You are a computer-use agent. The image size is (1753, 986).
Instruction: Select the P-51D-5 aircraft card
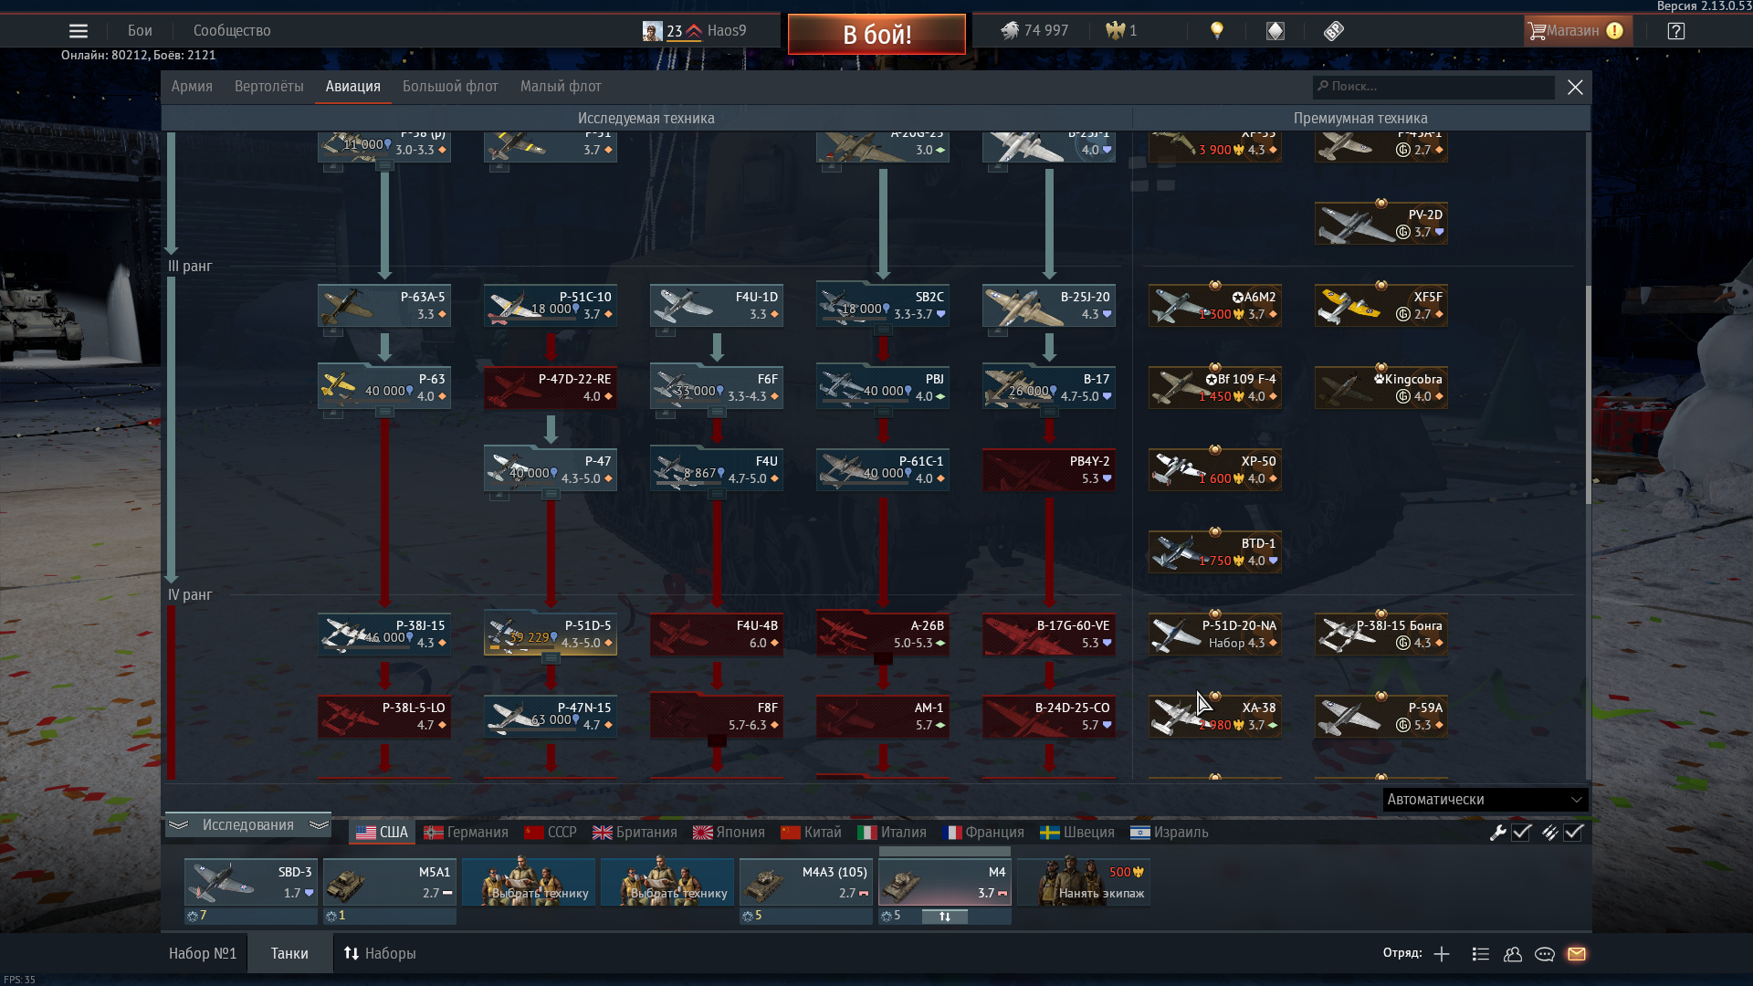point(551,635)
